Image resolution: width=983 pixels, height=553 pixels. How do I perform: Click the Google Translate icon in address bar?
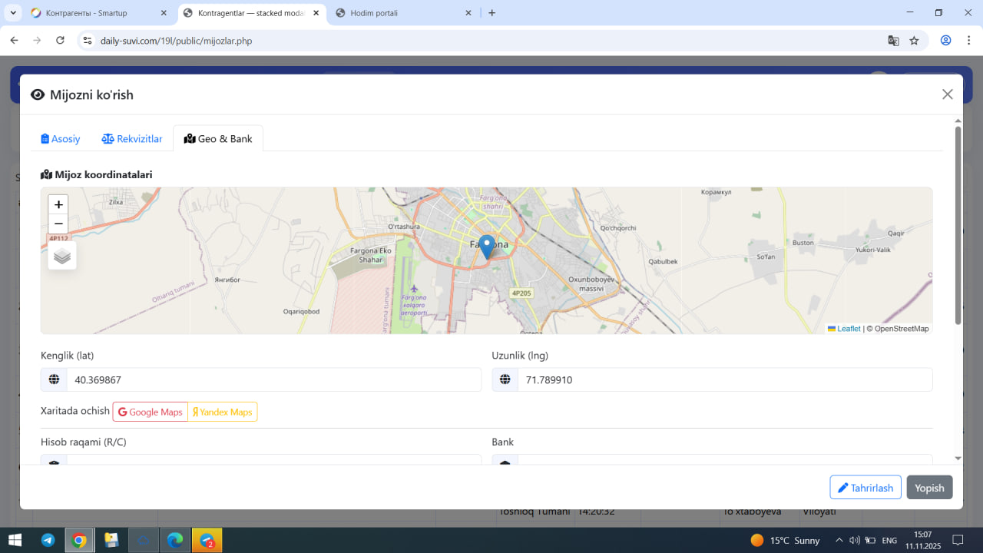coord(893,41)
